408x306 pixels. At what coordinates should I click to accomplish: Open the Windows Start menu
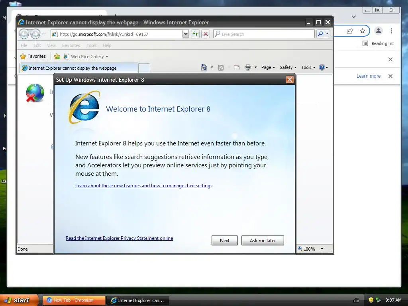[x=19, y=300]
